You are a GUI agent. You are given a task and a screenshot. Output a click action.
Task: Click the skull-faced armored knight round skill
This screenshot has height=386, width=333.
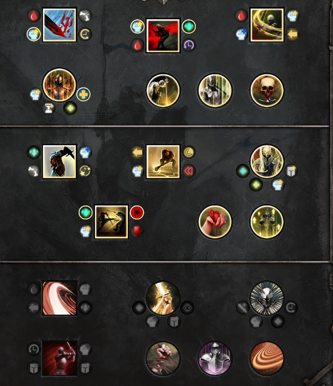tap(267, 161)
